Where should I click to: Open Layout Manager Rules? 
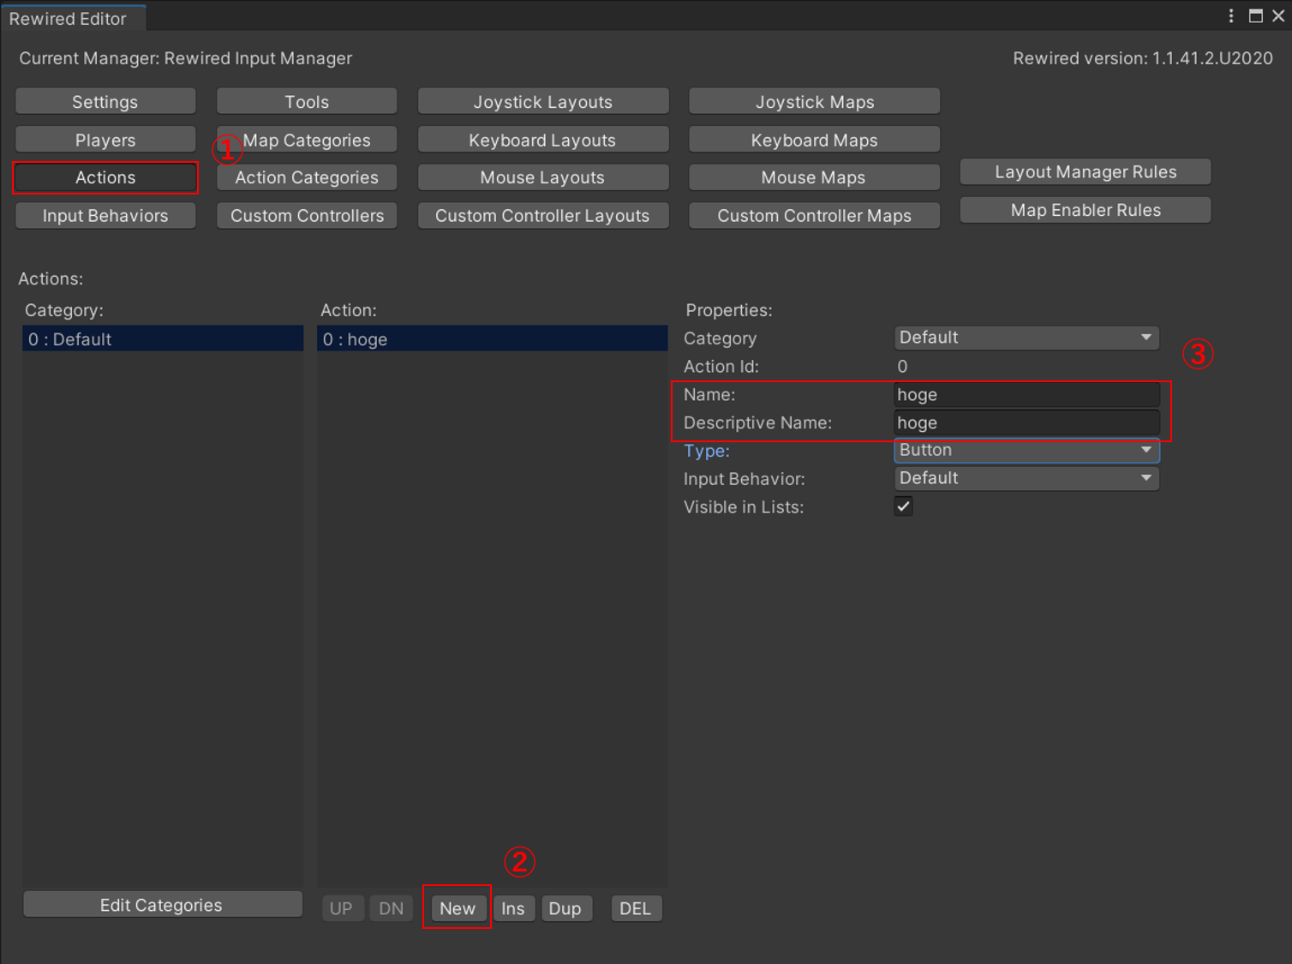click(1085, 171)
